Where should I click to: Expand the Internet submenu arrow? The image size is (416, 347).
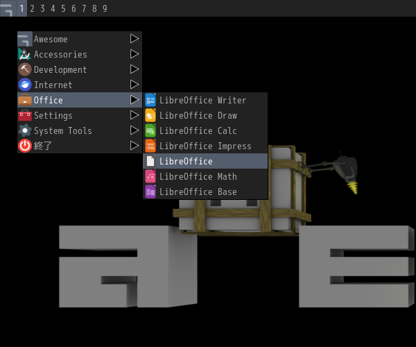(135, 85)
